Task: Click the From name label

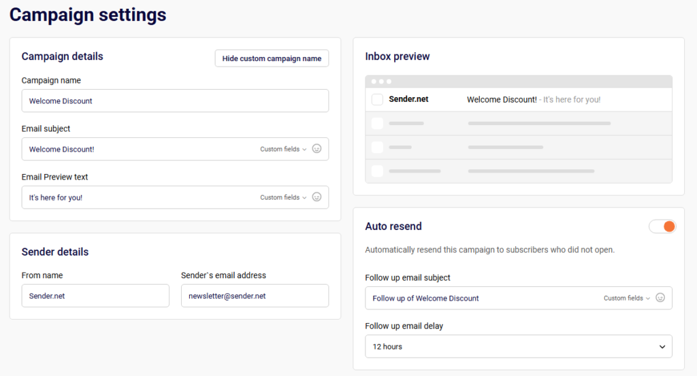Action: point(42,275)
